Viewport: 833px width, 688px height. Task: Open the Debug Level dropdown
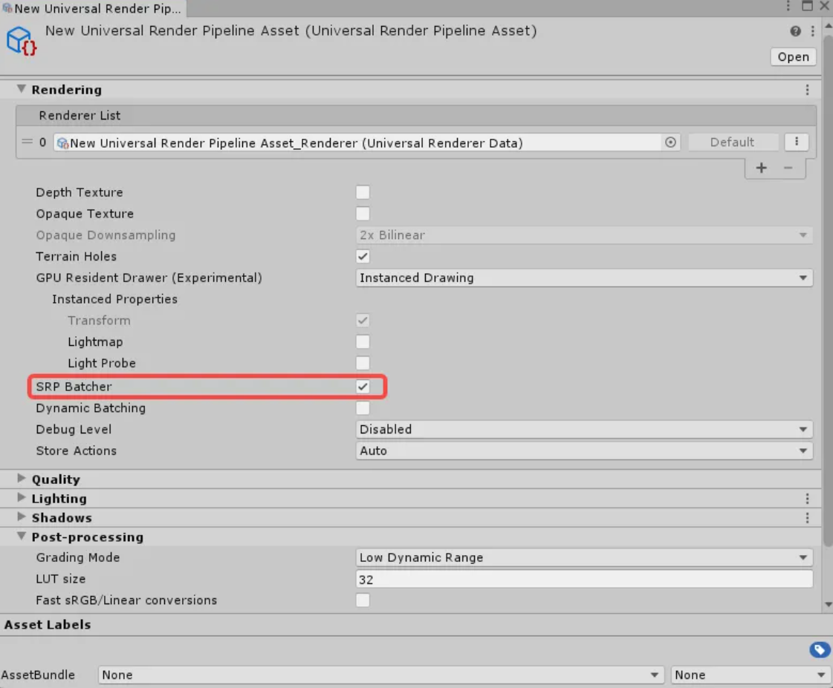(584, 430)
